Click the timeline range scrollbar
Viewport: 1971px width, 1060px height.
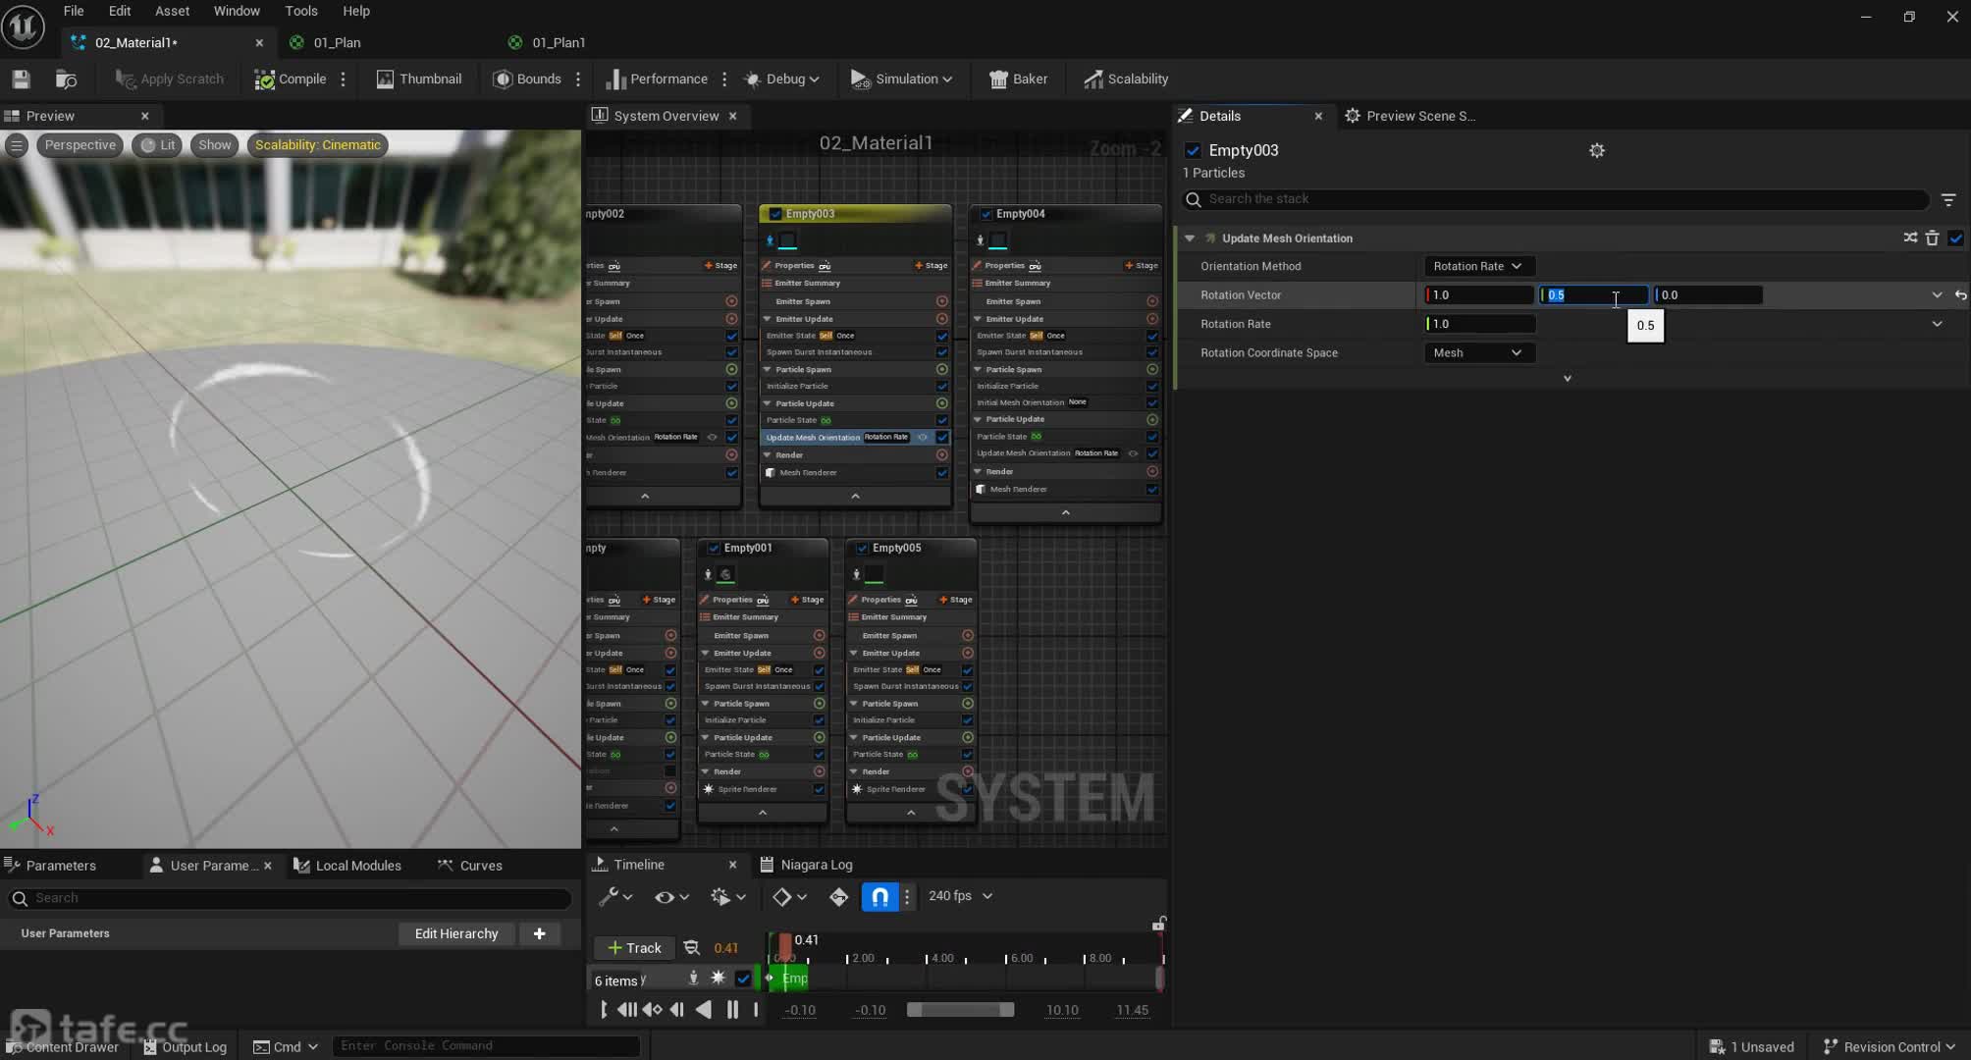(960, 1010)
